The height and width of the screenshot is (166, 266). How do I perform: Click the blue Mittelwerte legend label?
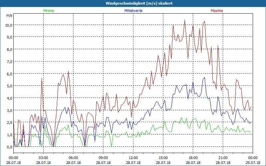(x=133, y=11)
